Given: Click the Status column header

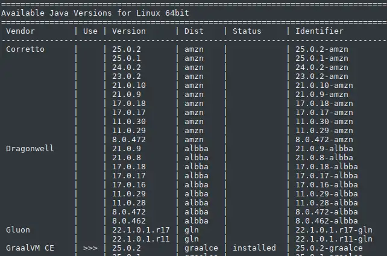Looking at the screenshot, I should (247, 31).
